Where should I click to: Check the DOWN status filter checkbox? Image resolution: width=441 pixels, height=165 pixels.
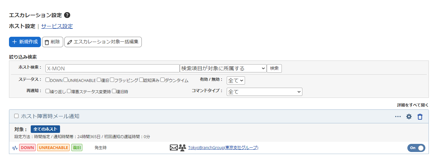[x=48, y=80]
